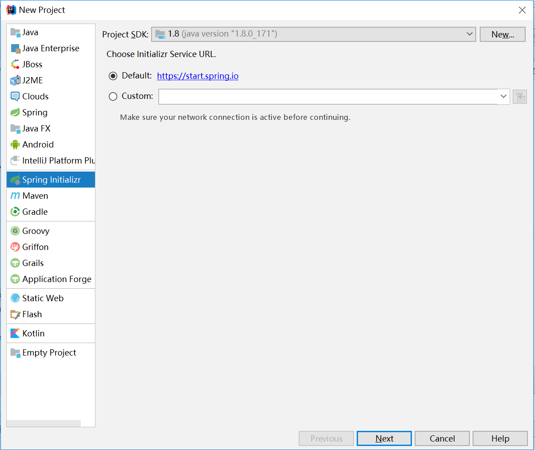
Task: Click the New... SDK button
Action: pyautogui.click(x=502, y=34)
